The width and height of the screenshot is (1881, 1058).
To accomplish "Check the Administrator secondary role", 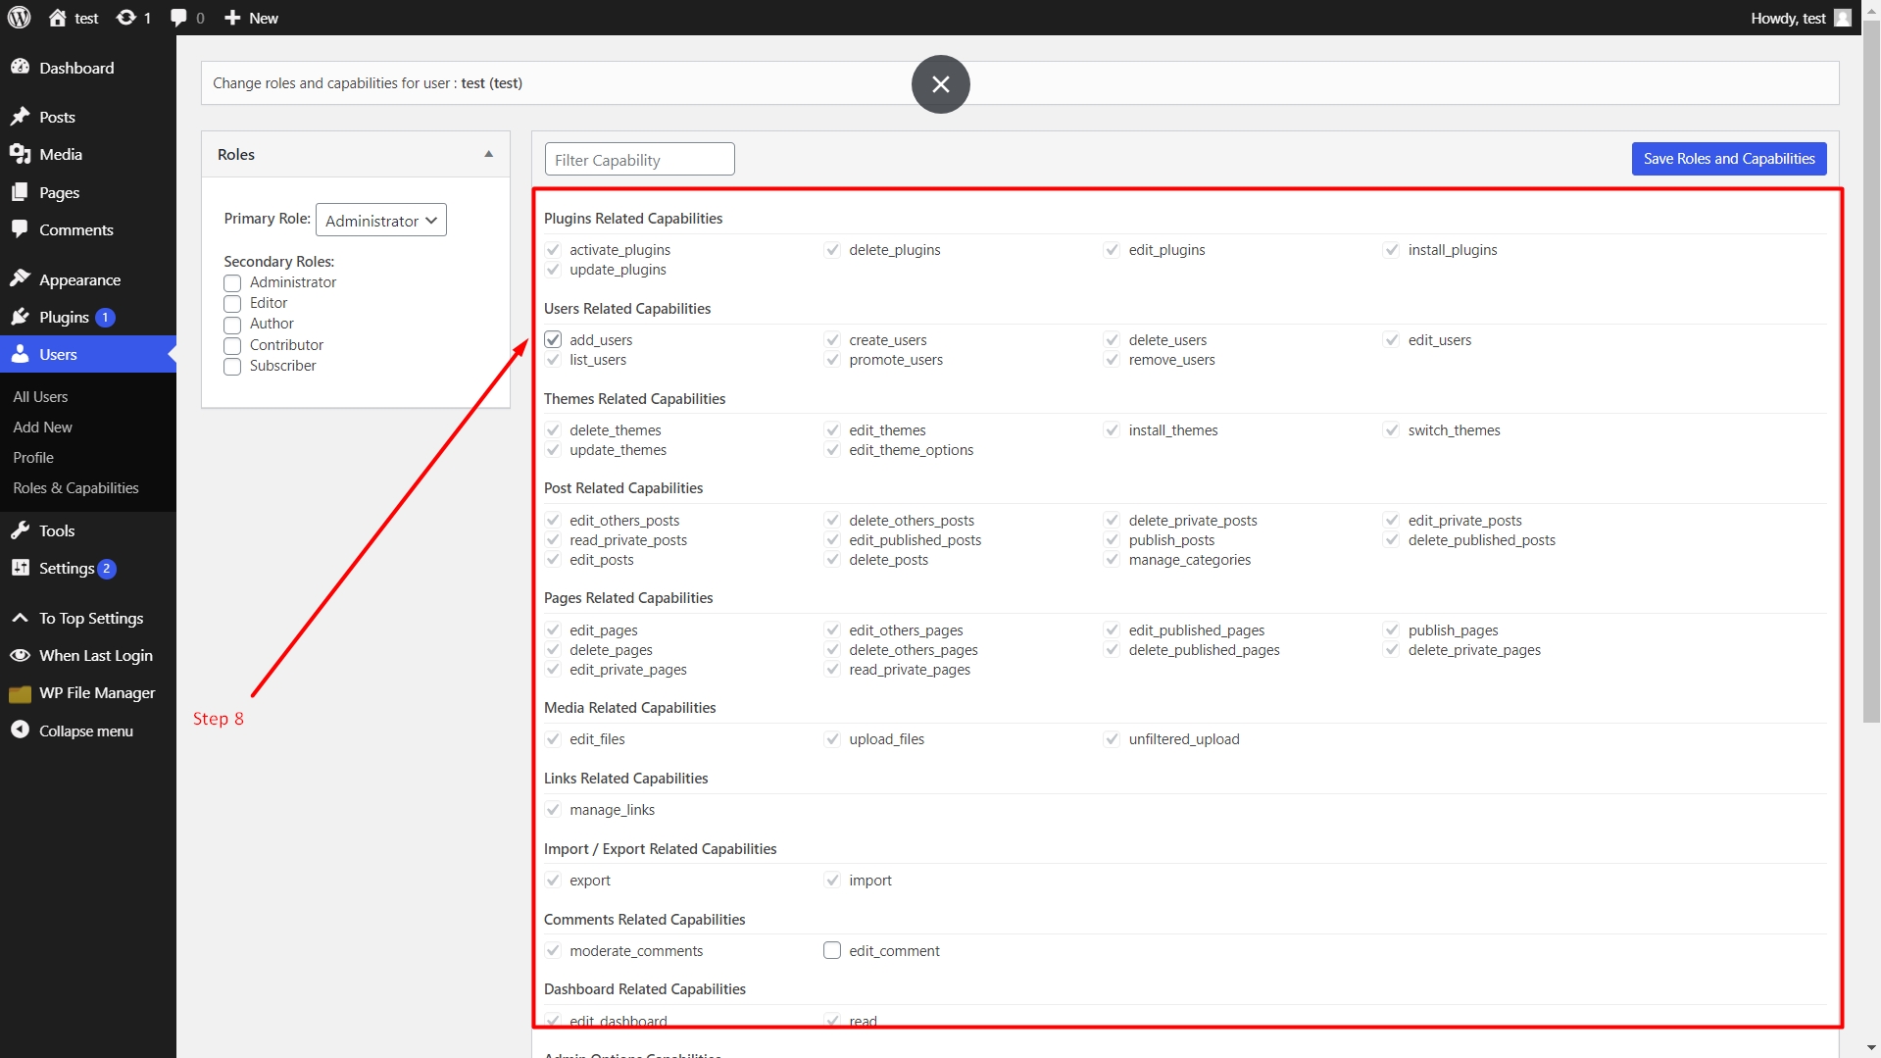I will (x=232, y=282).
